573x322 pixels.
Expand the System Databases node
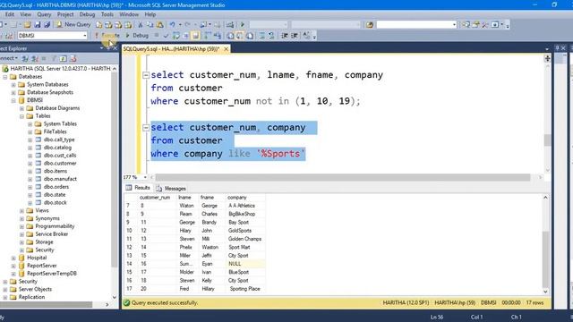[13, 85]
